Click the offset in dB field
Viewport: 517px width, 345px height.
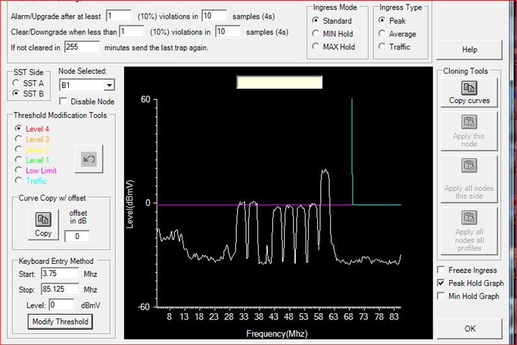tap(77, 236)
